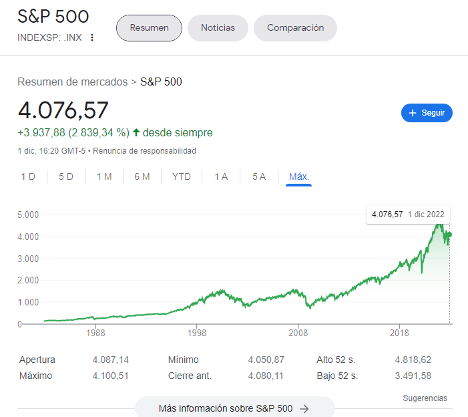Select the 5 D time range

[66, 176]
